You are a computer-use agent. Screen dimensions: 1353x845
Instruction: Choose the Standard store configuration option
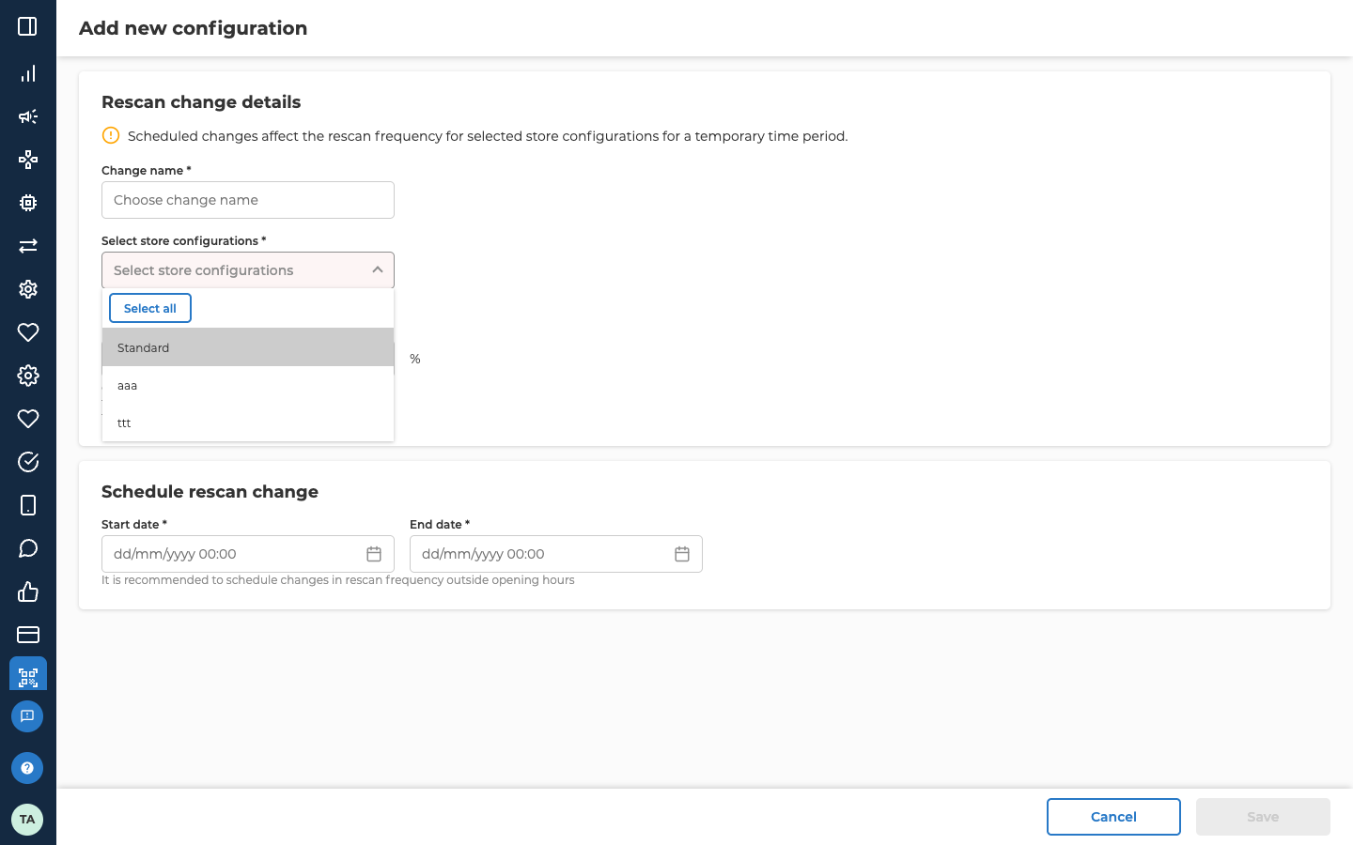coord(248,347)
